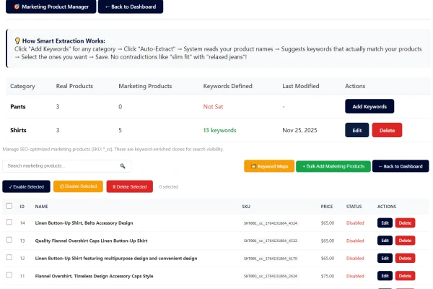Click the Keywords Defined column header
The width and height of the screenshot is (433, 289).
(x=228, y=86)
